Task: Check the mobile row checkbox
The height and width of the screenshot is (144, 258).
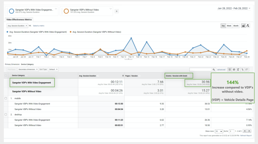Action: 6,98
